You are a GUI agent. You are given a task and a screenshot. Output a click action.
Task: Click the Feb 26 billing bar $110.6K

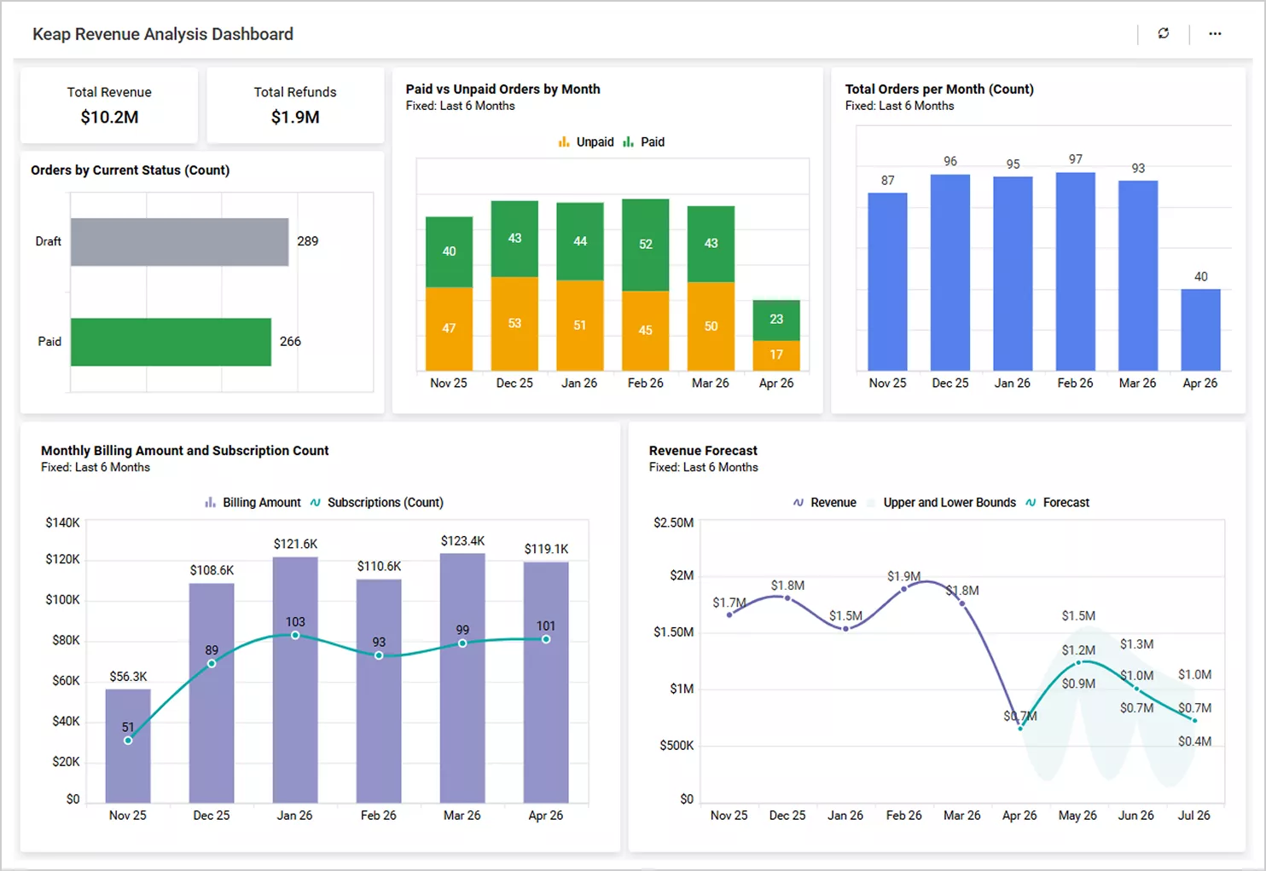click(379, 691)
